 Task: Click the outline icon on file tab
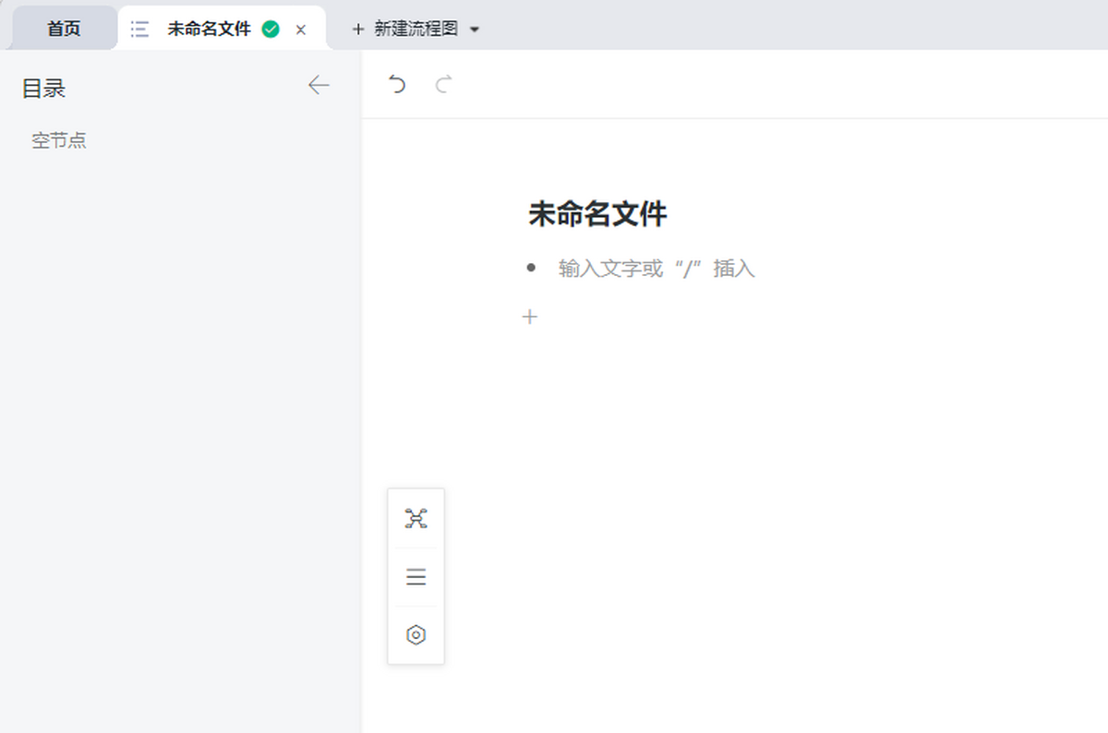139,29
